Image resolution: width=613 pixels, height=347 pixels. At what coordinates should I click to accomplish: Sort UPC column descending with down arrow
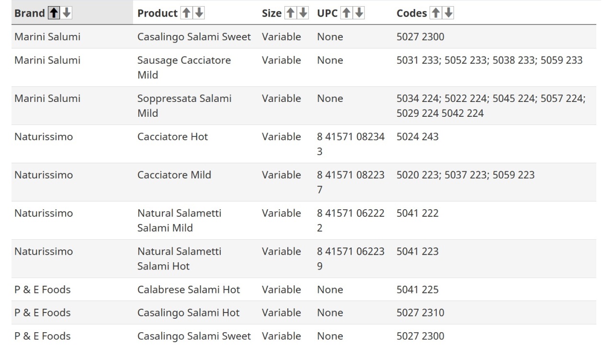point(359,13)
